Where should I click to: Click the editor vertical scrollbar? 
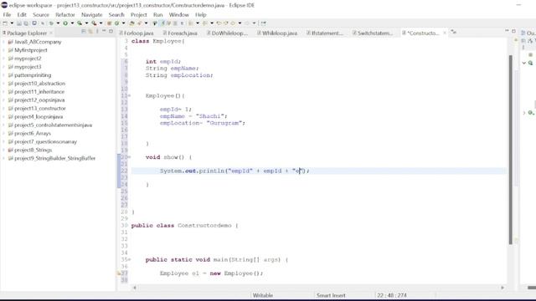(x=511, y=149)
